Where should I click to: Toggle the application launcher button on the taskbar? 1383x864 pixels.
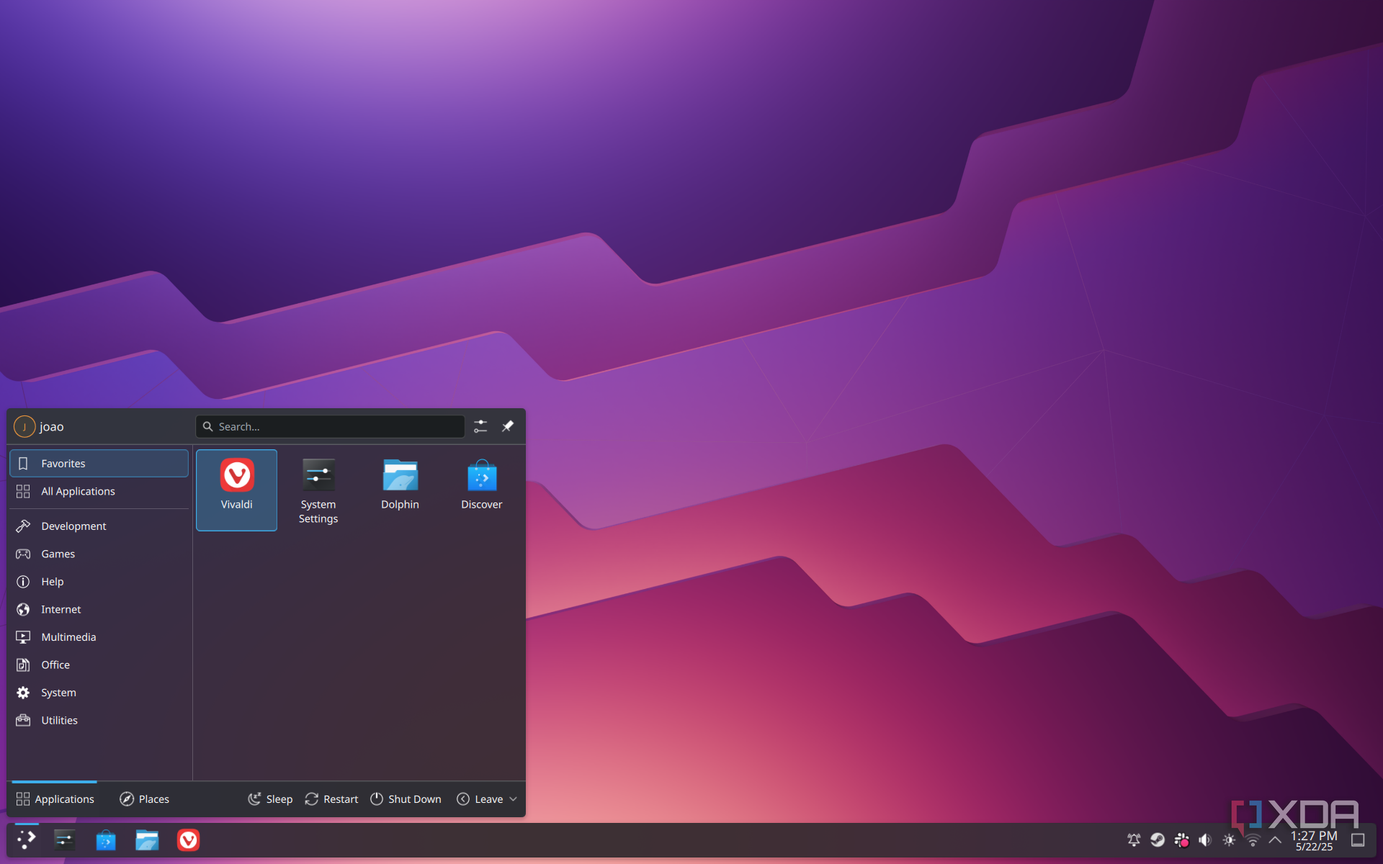pos(27,840)
